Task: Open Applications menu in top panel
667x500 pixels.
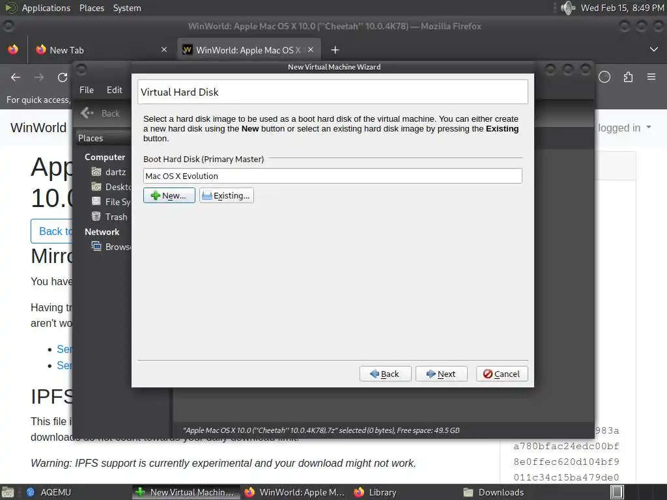Action: click(46, 8)
